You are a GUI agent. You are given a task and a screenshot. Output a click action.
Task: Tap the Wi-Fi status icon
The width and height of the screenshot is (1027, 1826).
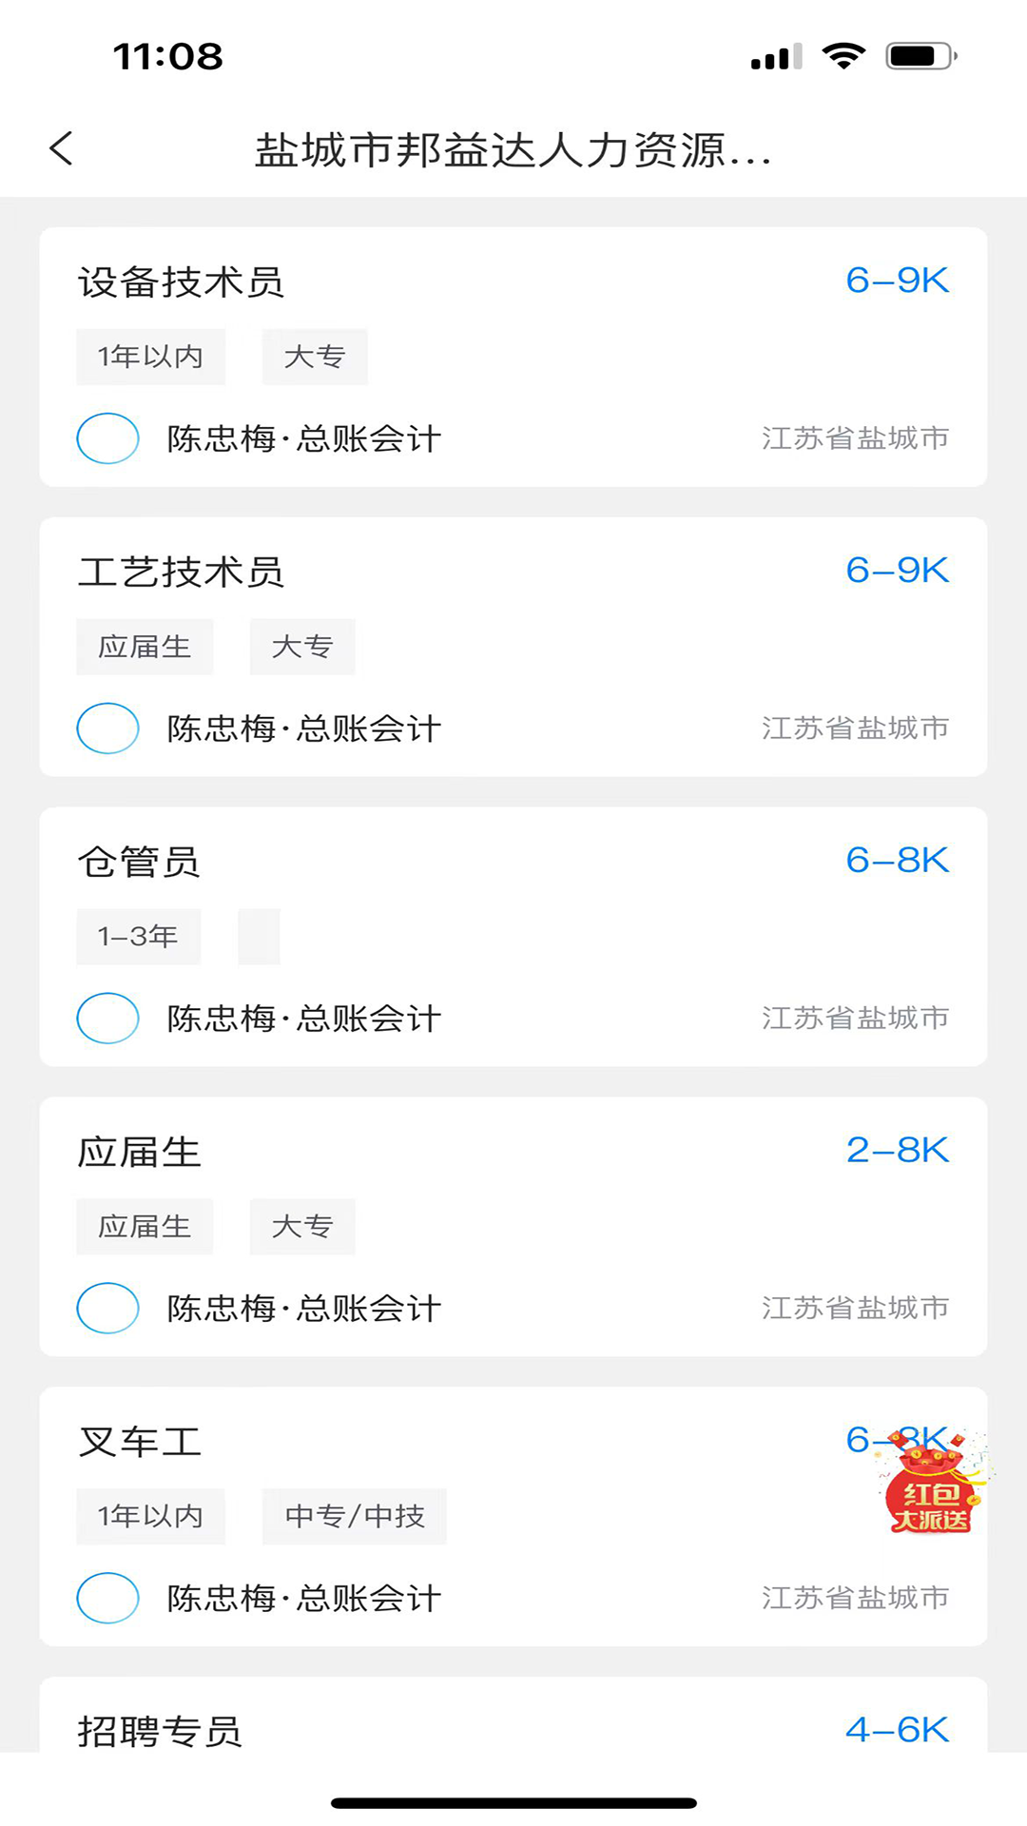tap(843, 56)
